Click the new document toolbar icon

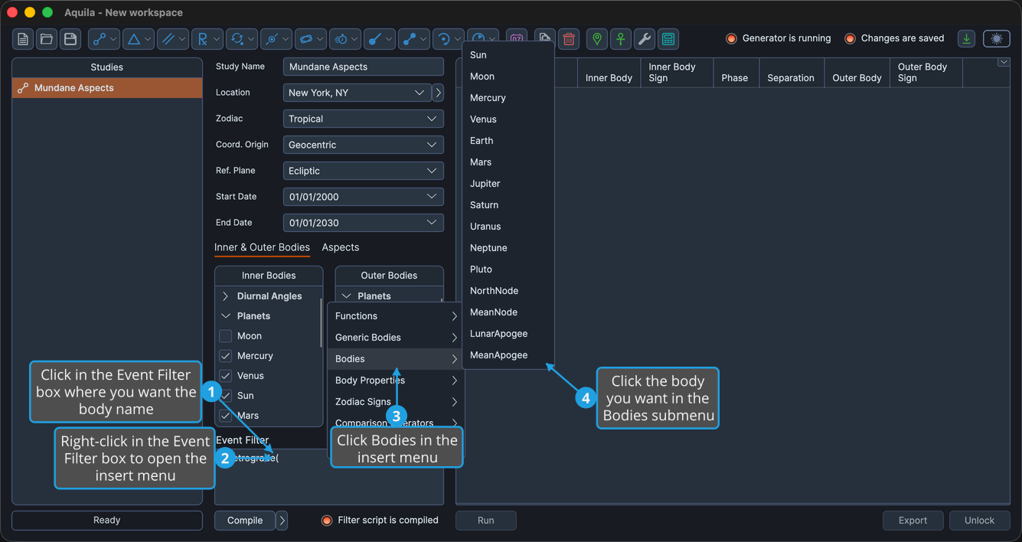pyautogui.click(x=23, y=39)
